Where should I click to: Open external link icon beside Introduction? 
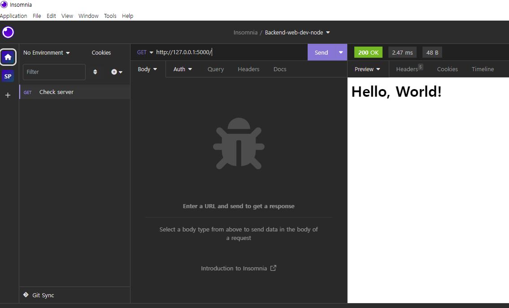273,268
